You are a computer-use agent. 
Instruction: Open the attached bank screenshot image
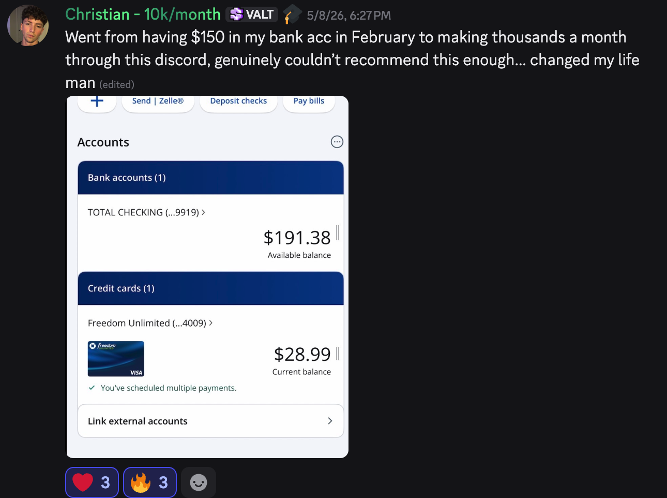point(207,277)
